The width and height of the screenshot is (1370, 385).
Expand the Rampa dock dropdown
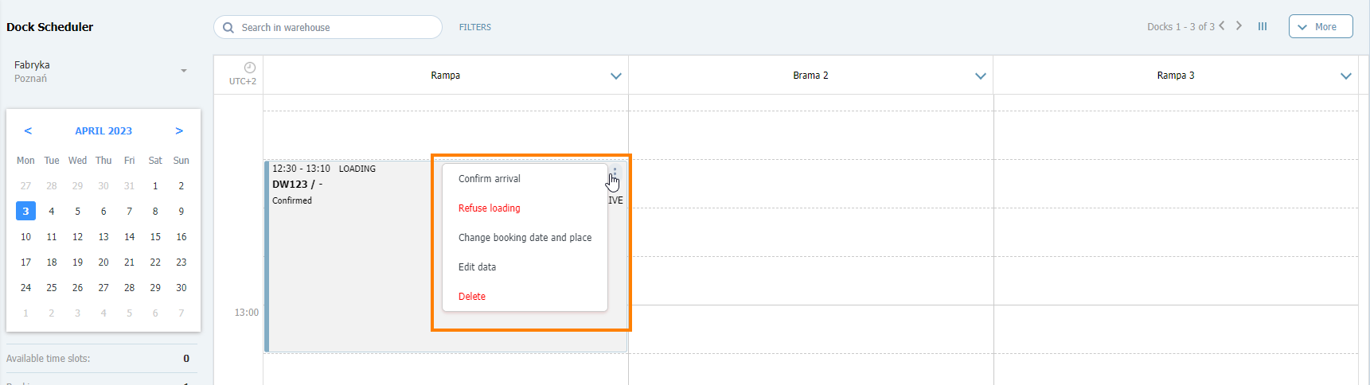[x=615, y=76]
